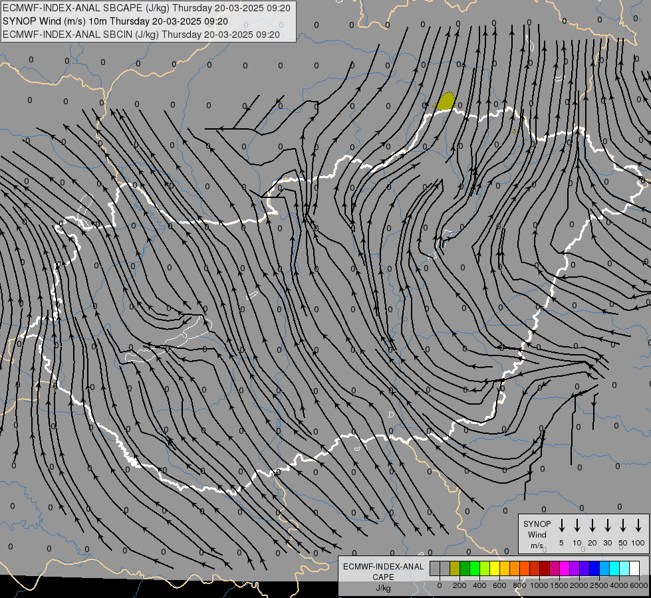651x598 pixels.
Task: Click the 'Wind' label in wind legend
Action: click(537, 534)
